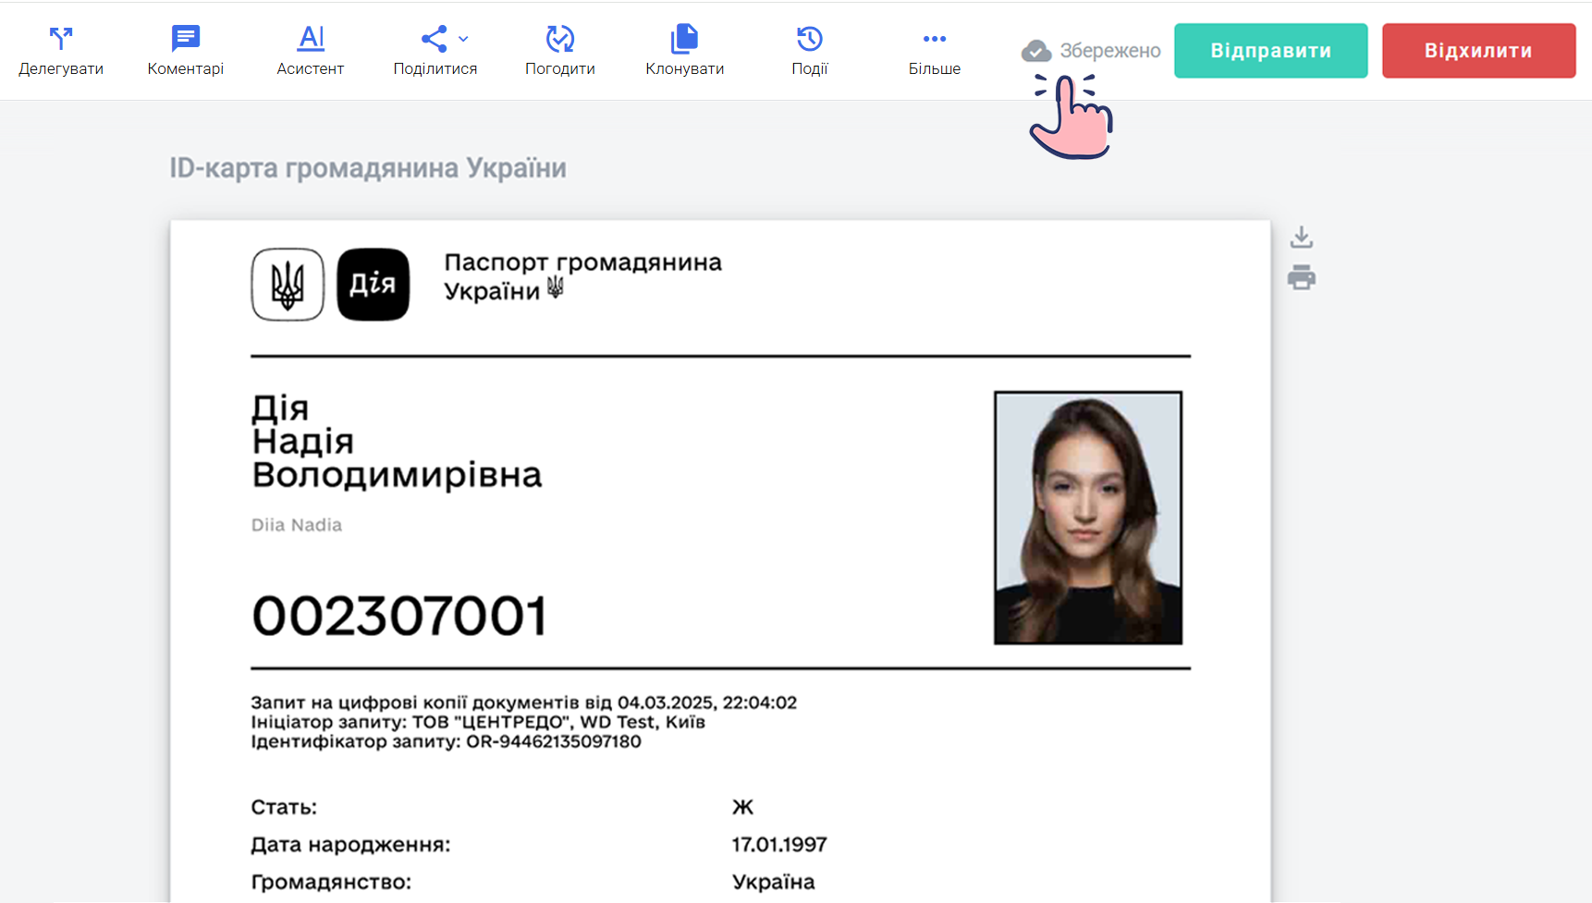Click the Ukrainian trident emblem logo

point(288,285)
